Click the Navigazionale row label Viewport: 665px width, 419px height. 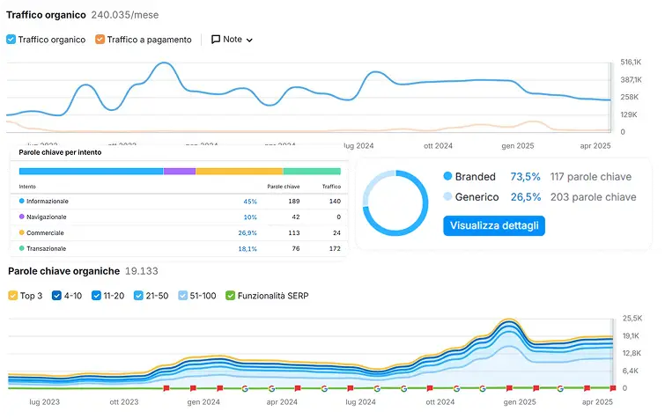[x=47, y=217]
